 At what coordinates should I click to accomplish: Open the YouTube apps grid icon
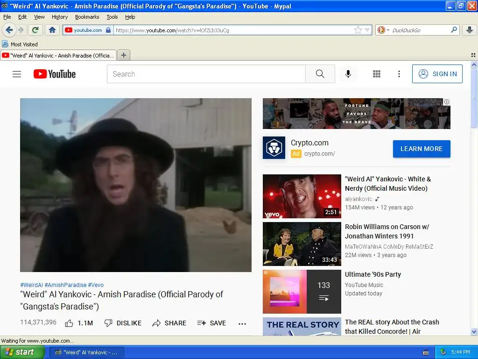click(x=377, y=74)
